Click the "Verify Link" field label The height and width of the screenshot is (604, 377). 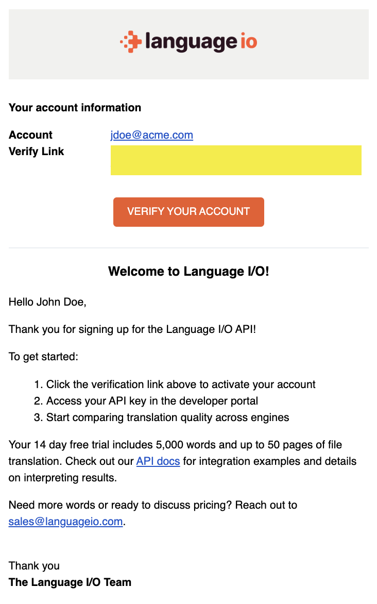tap(36, 152)
